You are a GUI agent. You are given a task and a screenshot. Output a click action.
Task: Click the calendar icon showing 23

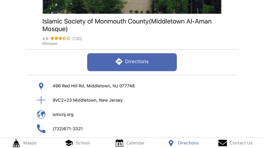pyautogui.click(x=119, y=143)
